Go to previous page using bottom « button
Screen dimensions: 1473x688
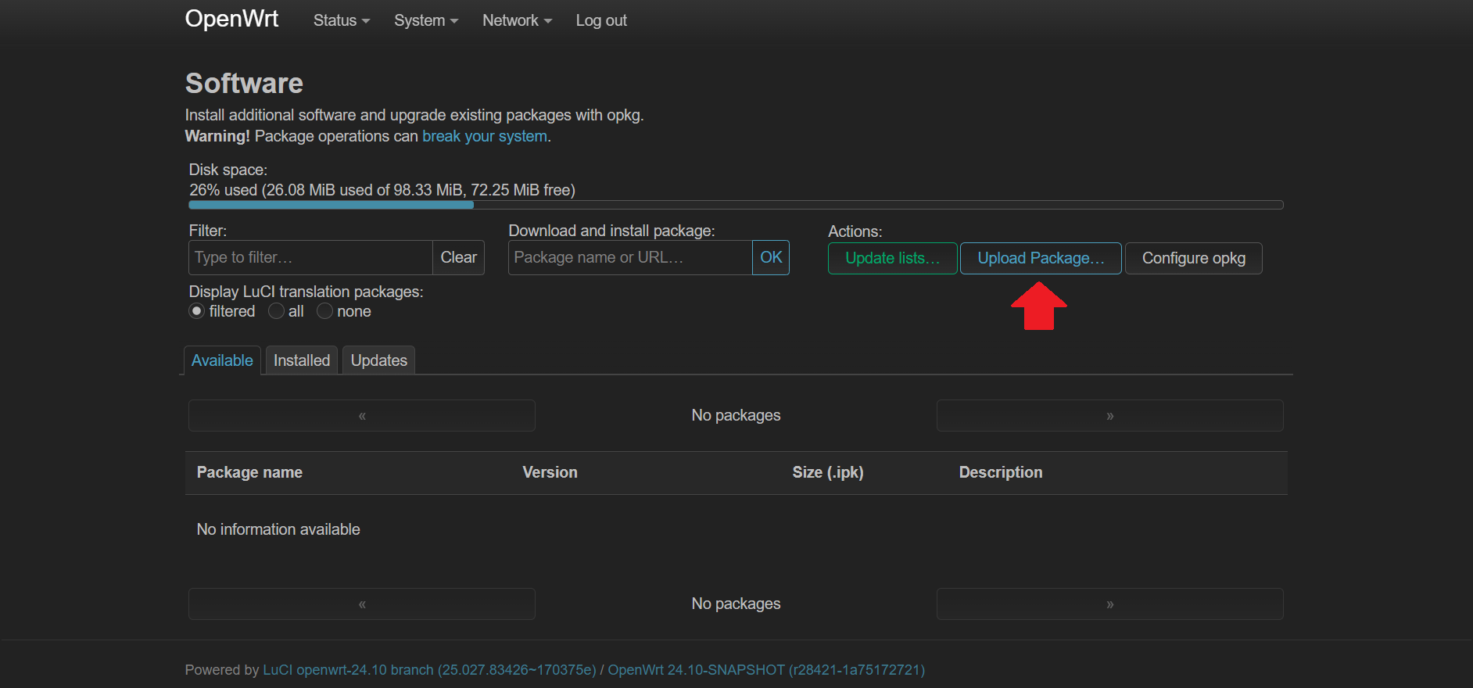tap(362, 604)
